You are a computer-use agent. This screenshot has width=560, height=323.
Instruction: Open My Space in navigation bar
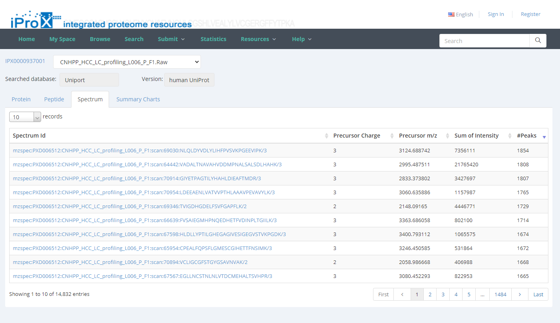click(62, 39)
